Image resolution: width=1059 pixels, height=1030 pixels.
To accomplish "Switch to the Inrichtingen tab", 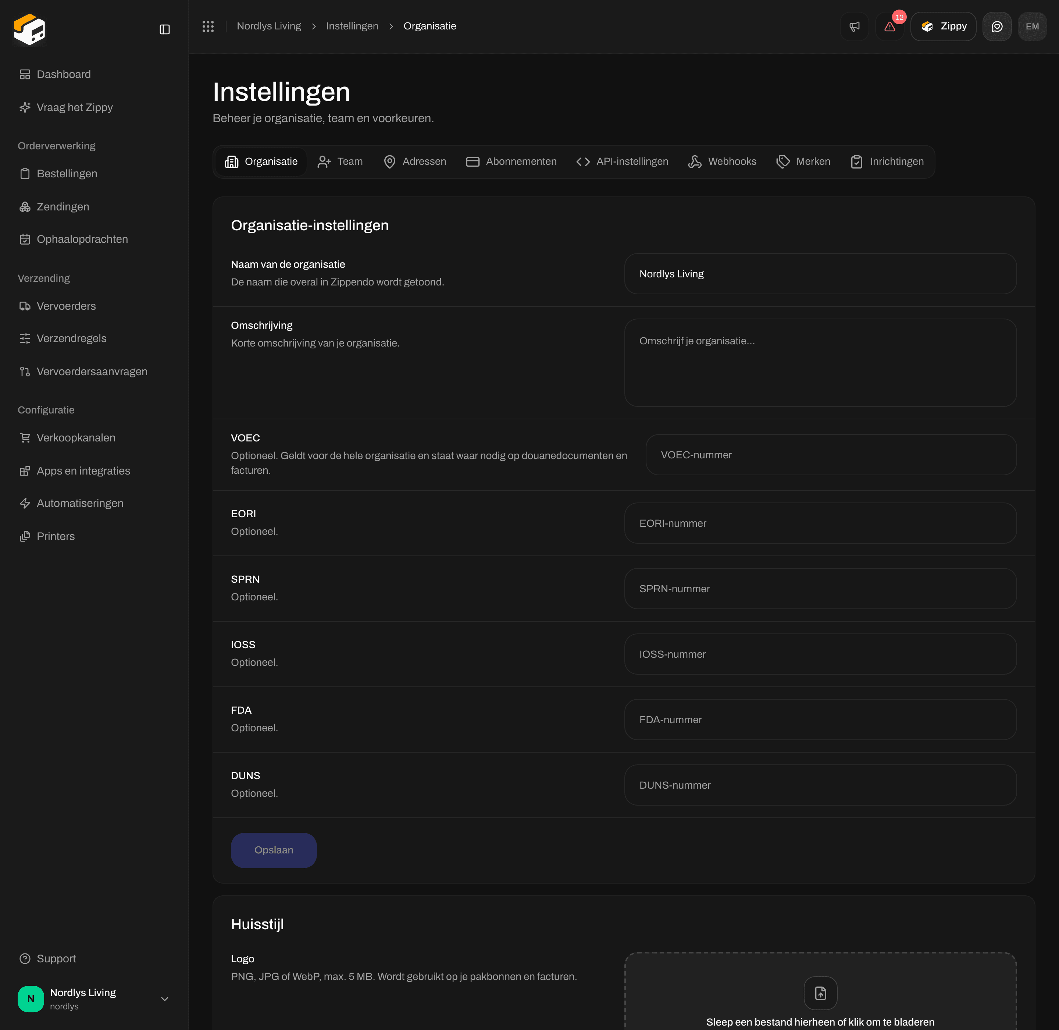I will click(x=887, y=162).
